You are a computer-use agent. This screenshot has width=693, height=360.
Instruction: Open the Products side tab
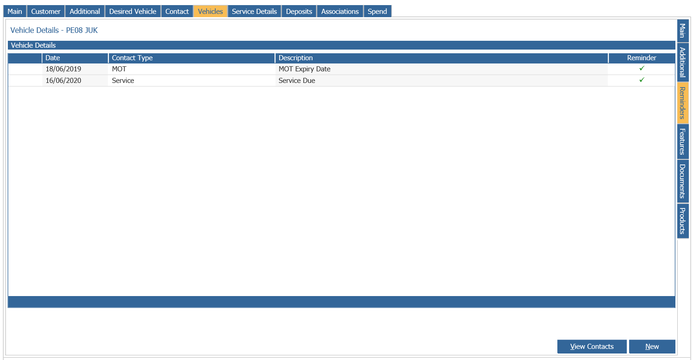(x=683, y=221)
